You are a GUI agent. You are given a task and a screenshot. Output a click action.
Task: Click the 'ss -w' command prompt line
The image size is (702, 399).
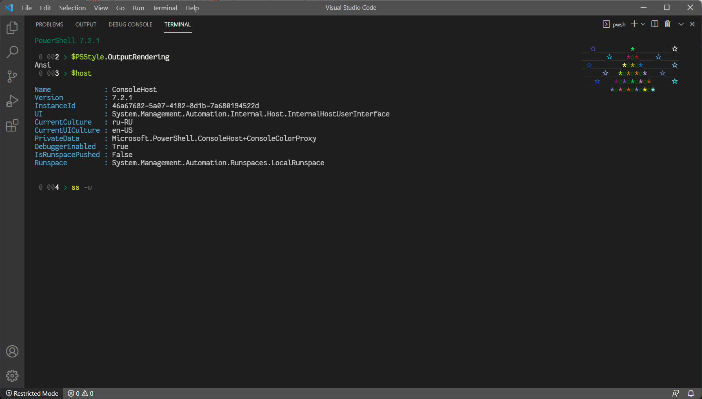[65, 187]
